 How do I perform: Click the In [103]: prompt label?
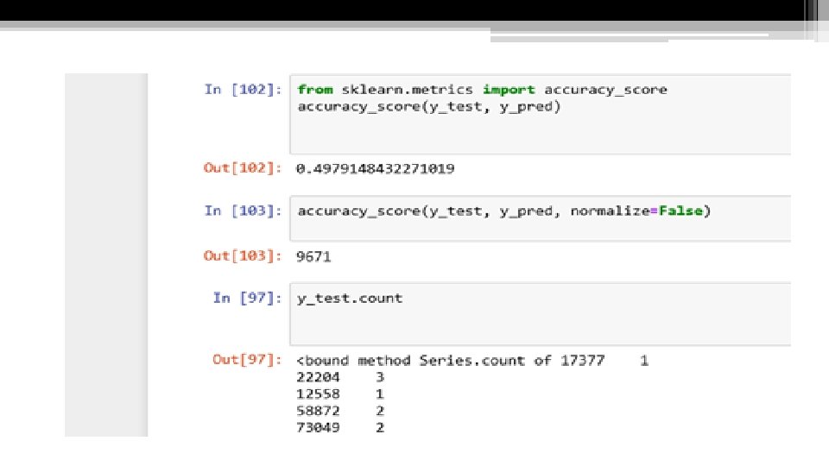coord(243,211)
